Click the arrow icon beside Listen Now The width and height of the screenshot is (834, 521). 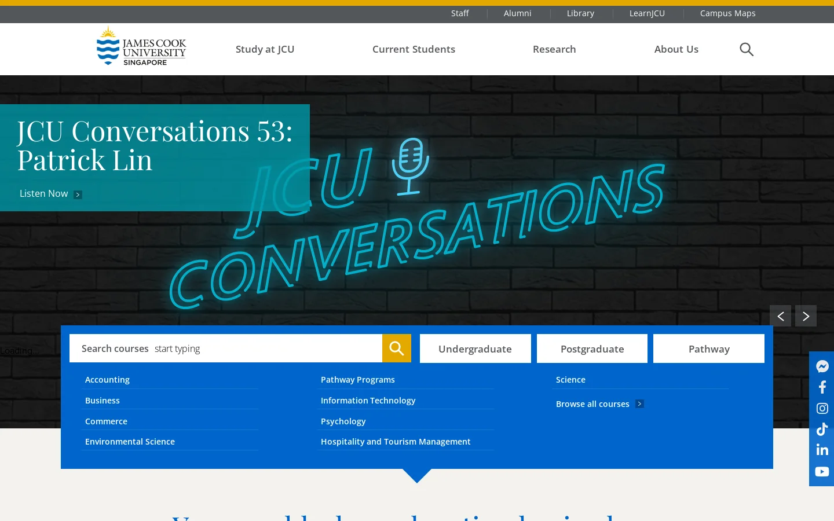coord(78,195)
